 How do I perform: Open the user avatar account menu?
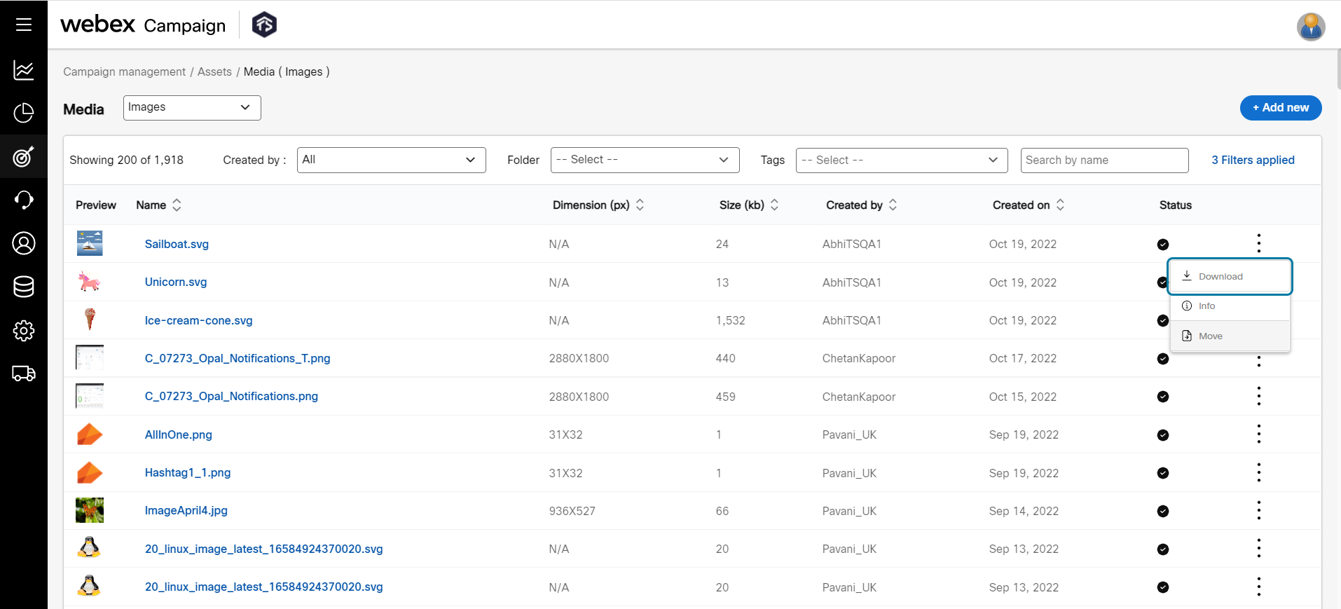1310,27
